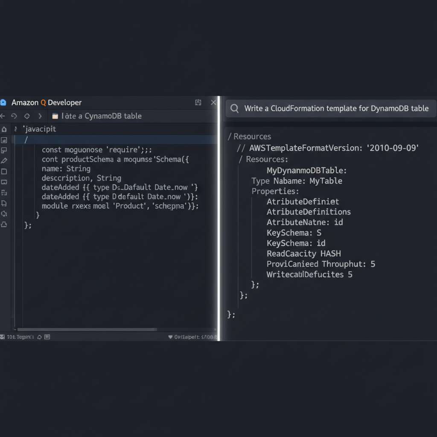Click the square frame icon in sidebar
This screenshot has width=437, height=437.
[4, 171]
